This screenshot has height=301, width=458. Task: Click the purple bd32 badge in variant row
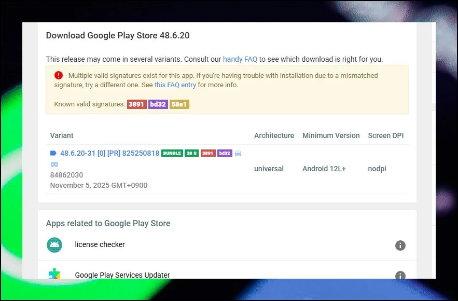[225, 153]
